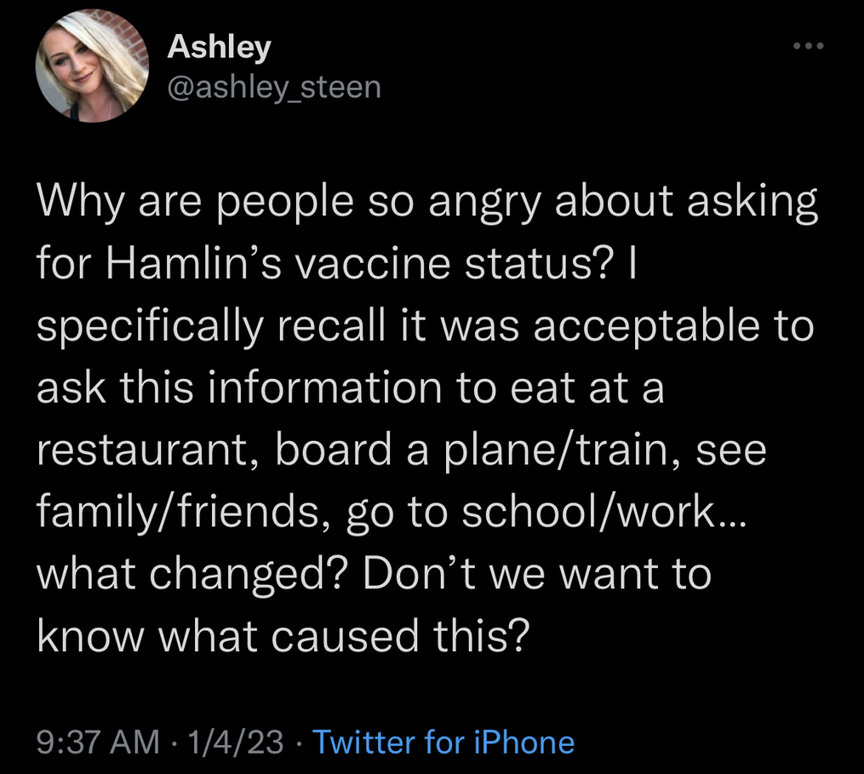This screenshot has height=774, width=864.
Task: Click the @ashley_steen handle
Action: (x=274, y=86)
